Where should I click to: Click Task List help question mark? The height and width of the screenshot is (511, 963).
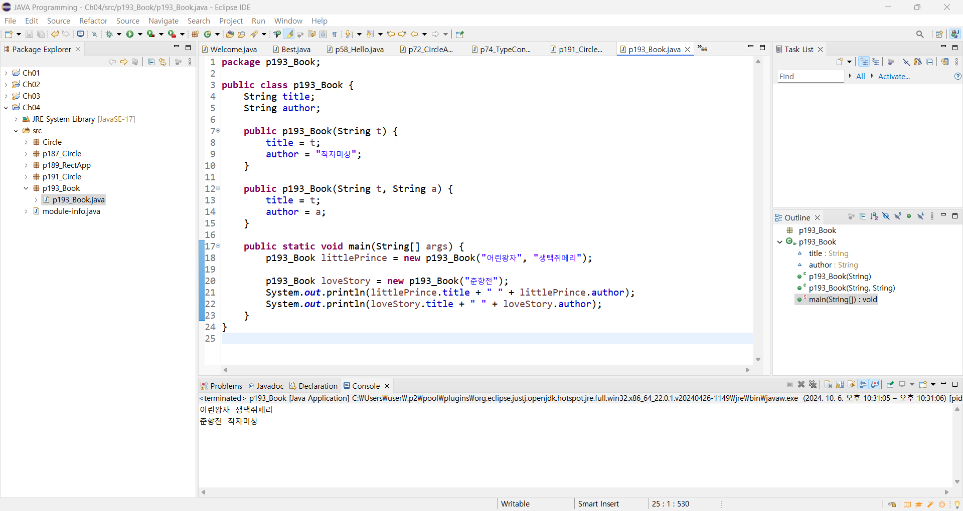point(957,76)
